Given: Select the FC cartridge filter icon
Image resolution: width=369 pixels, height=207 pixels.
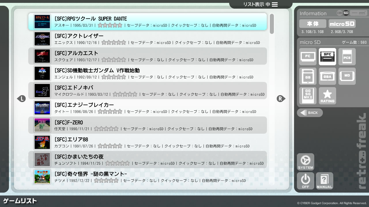Looking at the screenshot, I should [x=308, y=57].
